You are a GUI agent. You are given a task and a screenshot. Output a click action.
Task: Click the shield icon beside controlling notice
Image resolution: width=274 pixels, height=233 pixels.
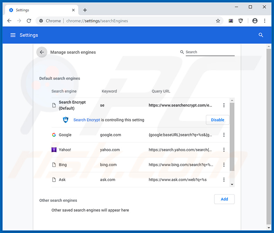[x=66, y=120]
